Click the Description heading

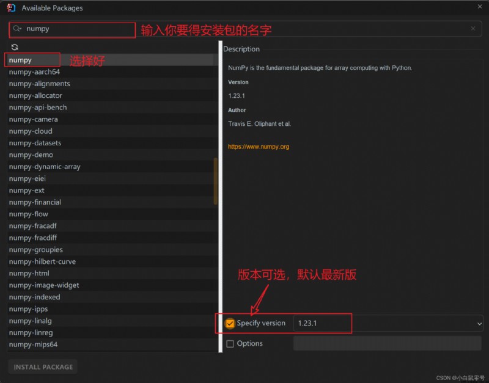(x=241, y=49)
